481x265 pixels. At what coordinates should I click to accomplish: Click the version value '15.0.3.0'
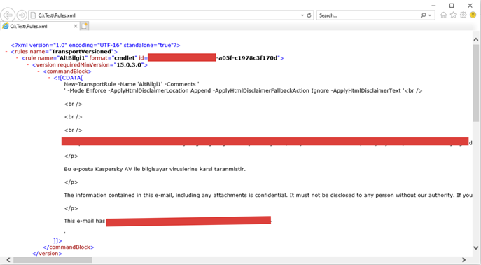pos(129,64)
